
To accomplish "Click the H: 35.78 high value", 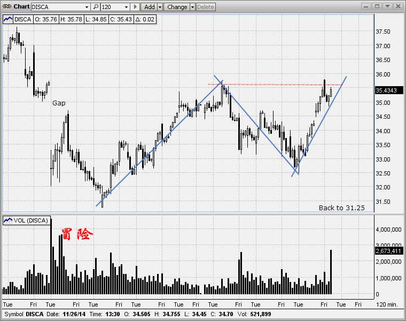I will point(71,19).
